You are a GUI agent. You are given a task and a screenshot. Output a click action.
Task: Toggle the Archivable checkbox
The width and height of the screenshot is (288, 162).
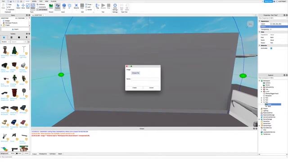271,48
